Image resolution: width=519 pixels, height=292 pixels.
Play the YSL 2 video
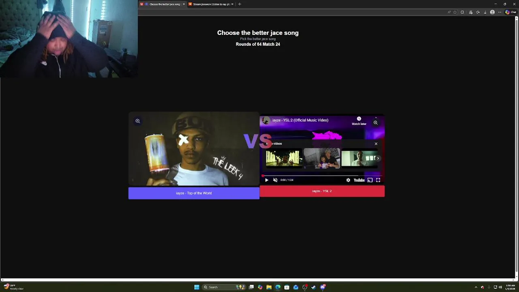[x=266, y=180]
